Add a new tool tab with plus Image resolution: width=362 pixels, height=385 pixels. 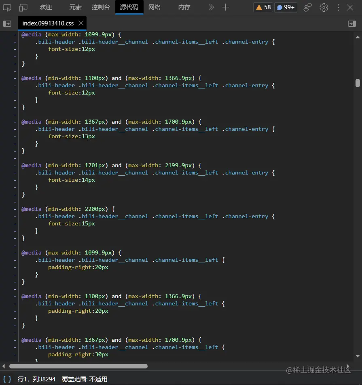click(225, 7)
